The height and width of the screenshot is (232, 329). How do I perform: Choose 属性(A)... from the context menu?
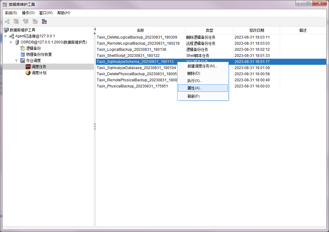tap(195, 88)
